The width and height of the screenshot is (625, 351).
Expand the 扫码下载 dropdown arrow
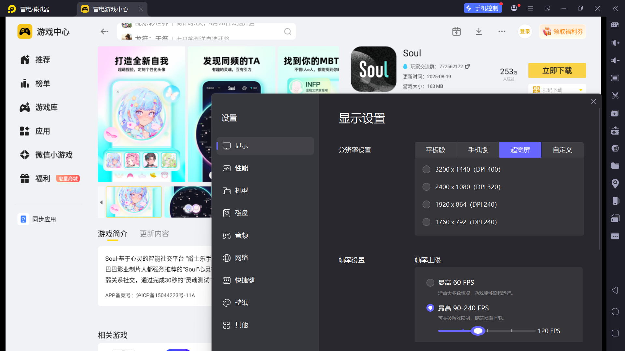tap(581, 90)
